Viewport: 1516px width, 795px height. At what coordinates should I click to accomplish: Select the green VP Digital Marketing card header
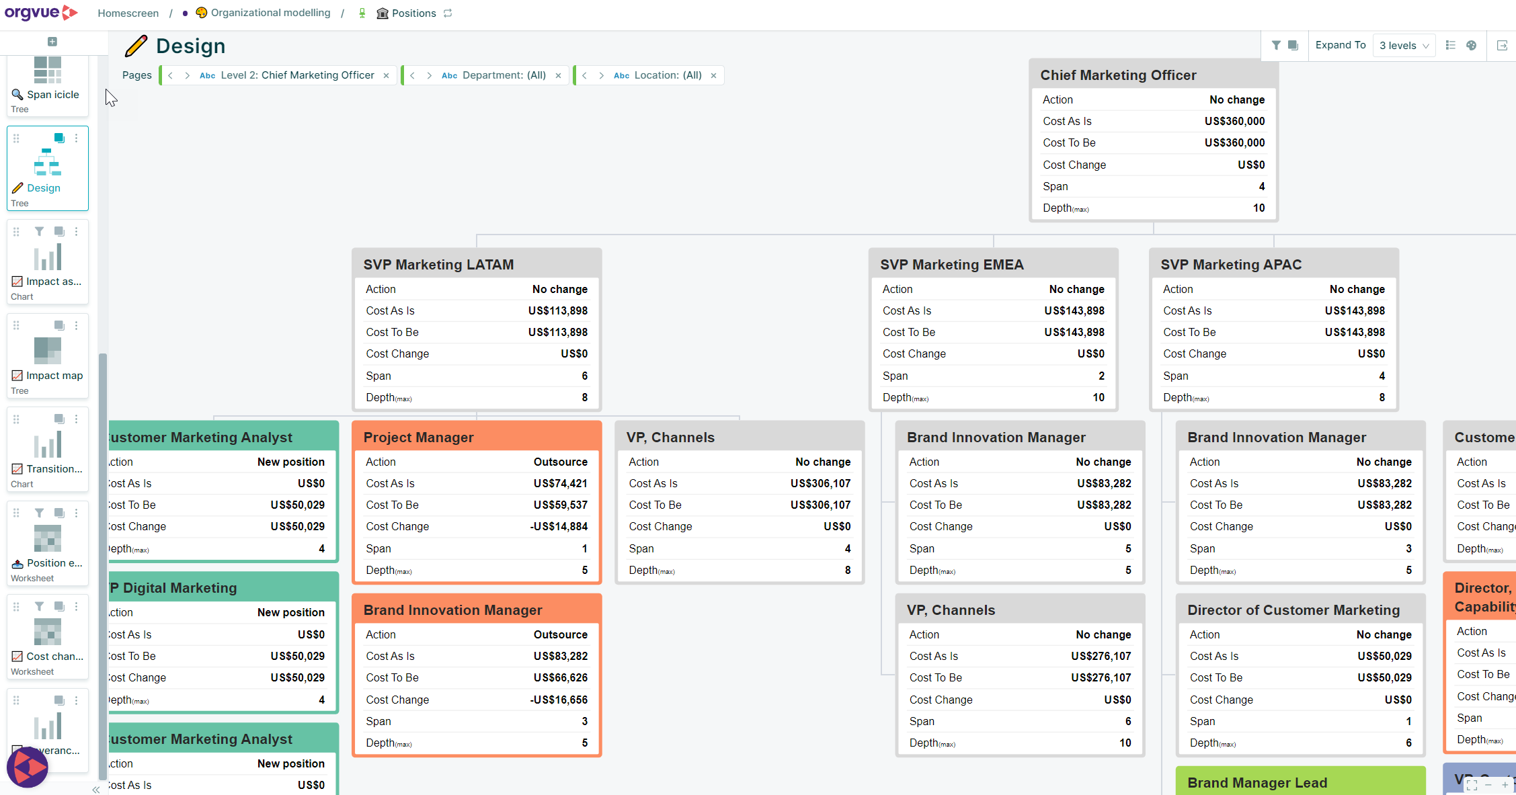tap(223, 587)
